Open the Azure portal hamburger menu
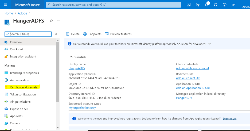250x131 pixels. (5, 5)
